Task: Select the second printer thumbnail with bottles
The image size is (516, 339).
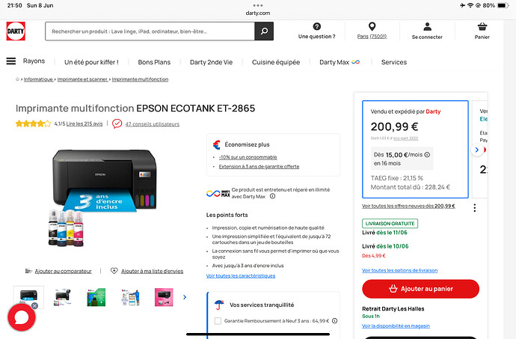Action: [x=63, y=297]
